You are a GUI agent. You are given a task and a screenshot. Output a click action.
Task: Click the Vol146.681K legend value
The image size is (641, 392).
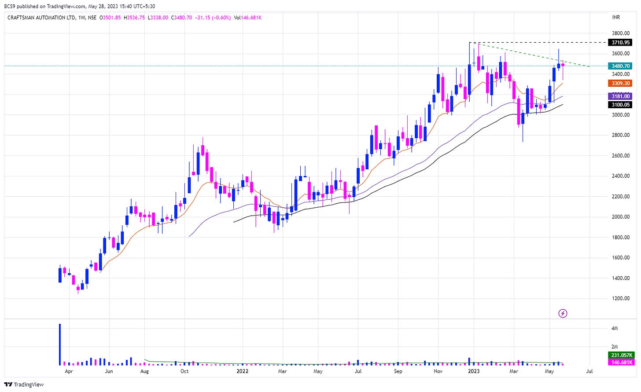tap(248, 18)
